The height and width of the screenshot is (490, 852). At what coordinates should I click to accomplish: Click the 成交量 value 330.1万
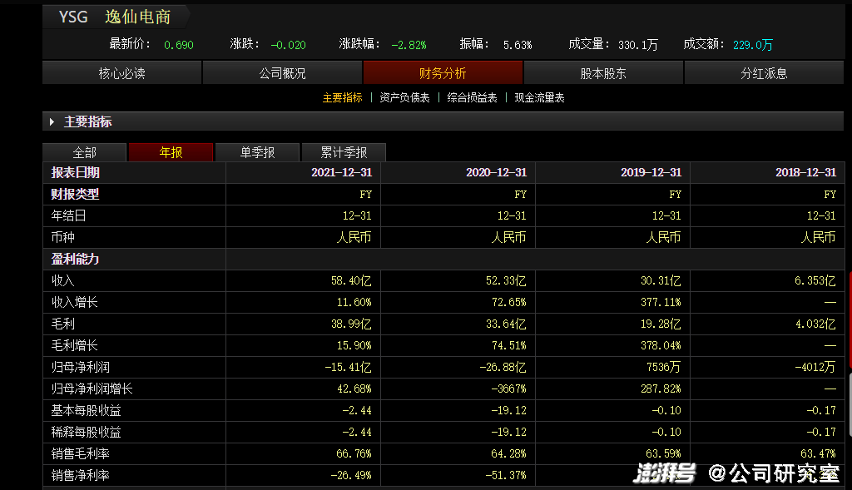click(x=638, y=45)
